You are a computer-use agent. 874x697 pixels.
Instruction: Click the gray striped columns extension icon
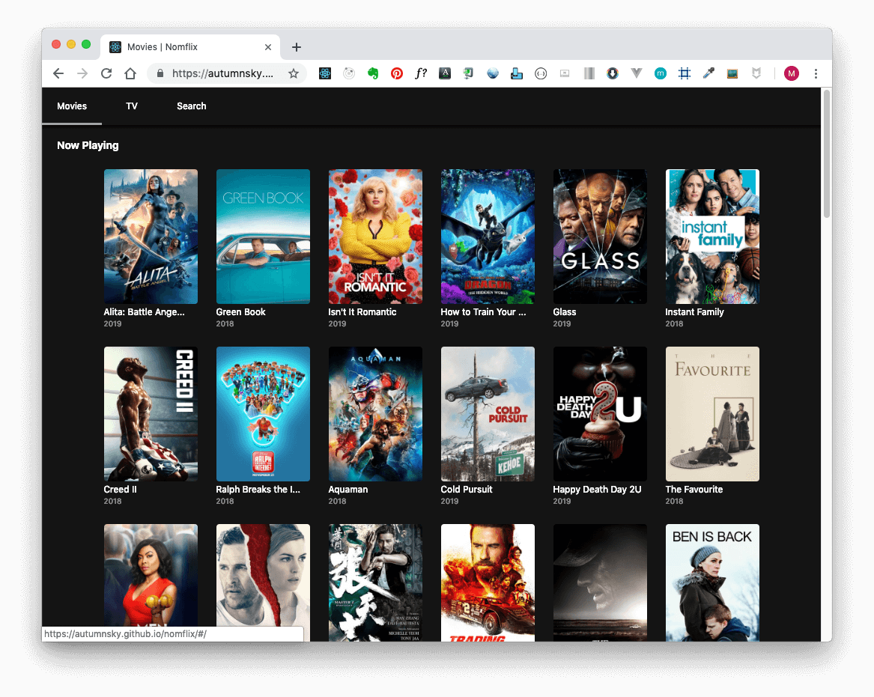pyautogui.click(x=589, y=73)
